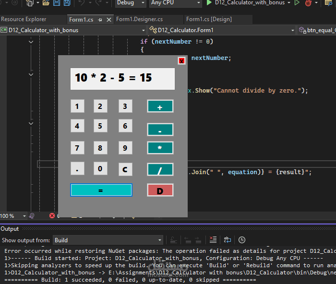Image resolution: width=336 pixels, height=284 pixels.
Task: Toggle timestamp clock icon in Output
Action: (x=242, y=240)
